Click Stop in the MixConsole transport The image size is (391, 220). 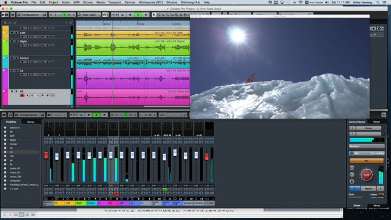(x=88, y=115)
